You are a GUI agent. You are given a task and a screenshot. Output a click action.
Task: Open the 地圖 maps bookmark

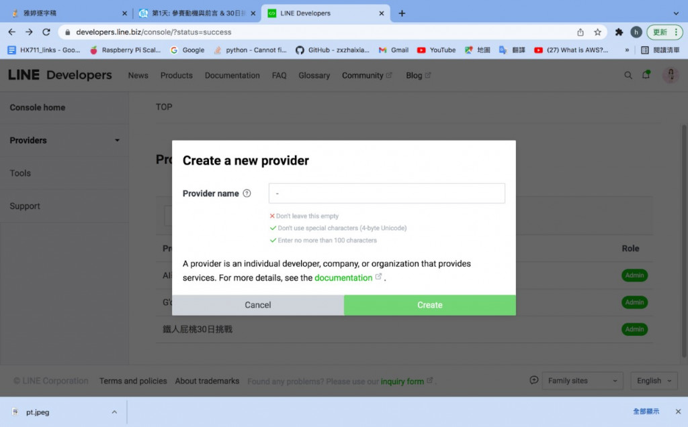478,50
